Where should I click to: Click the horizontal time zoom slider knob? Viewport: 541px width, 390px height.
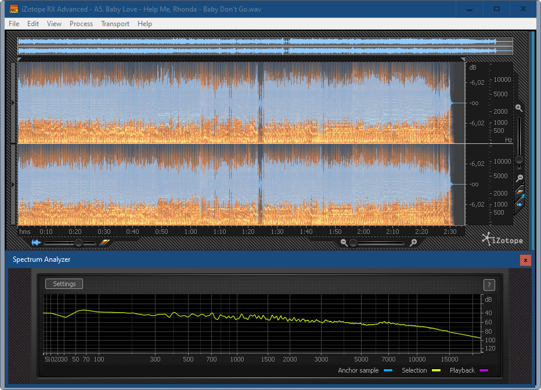353,243
